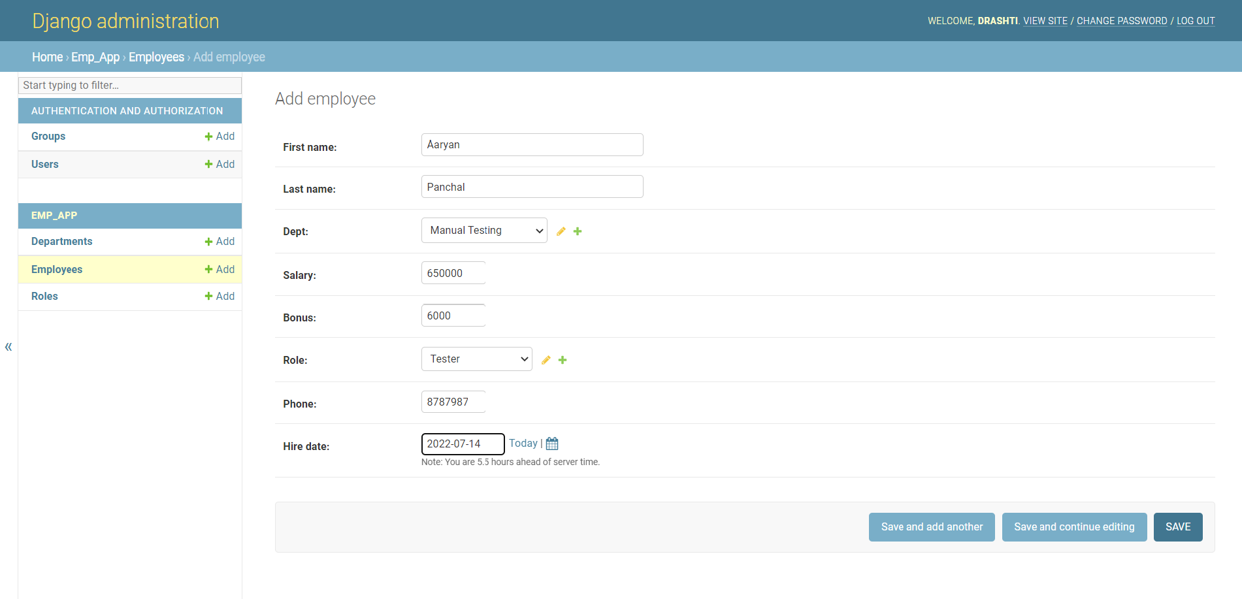This screenshot has width=1242, height=599.
Task: Go to View Site link
Action: click(x=1045, y=21)
